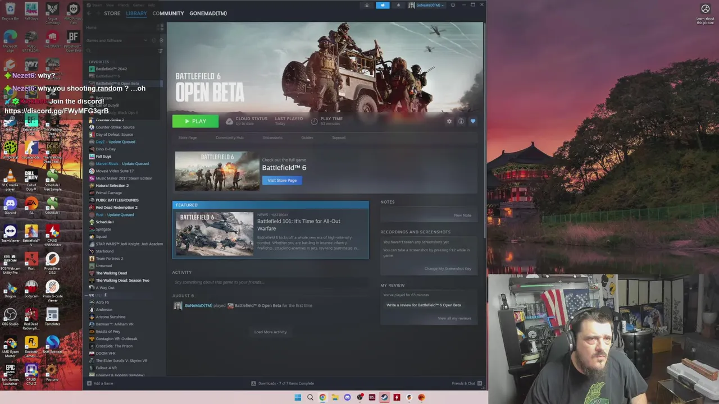719x404 pixels.
Task: Select Marvel Rivals - Update Queued entry
Action: pyautogui.click(x=122, y=164)
